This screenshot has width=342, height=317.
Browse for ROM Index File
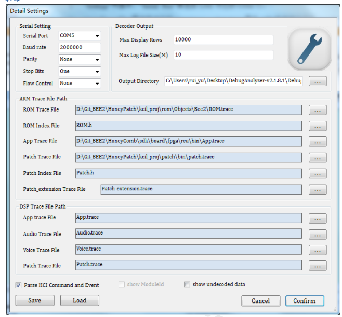pos(318,126)
